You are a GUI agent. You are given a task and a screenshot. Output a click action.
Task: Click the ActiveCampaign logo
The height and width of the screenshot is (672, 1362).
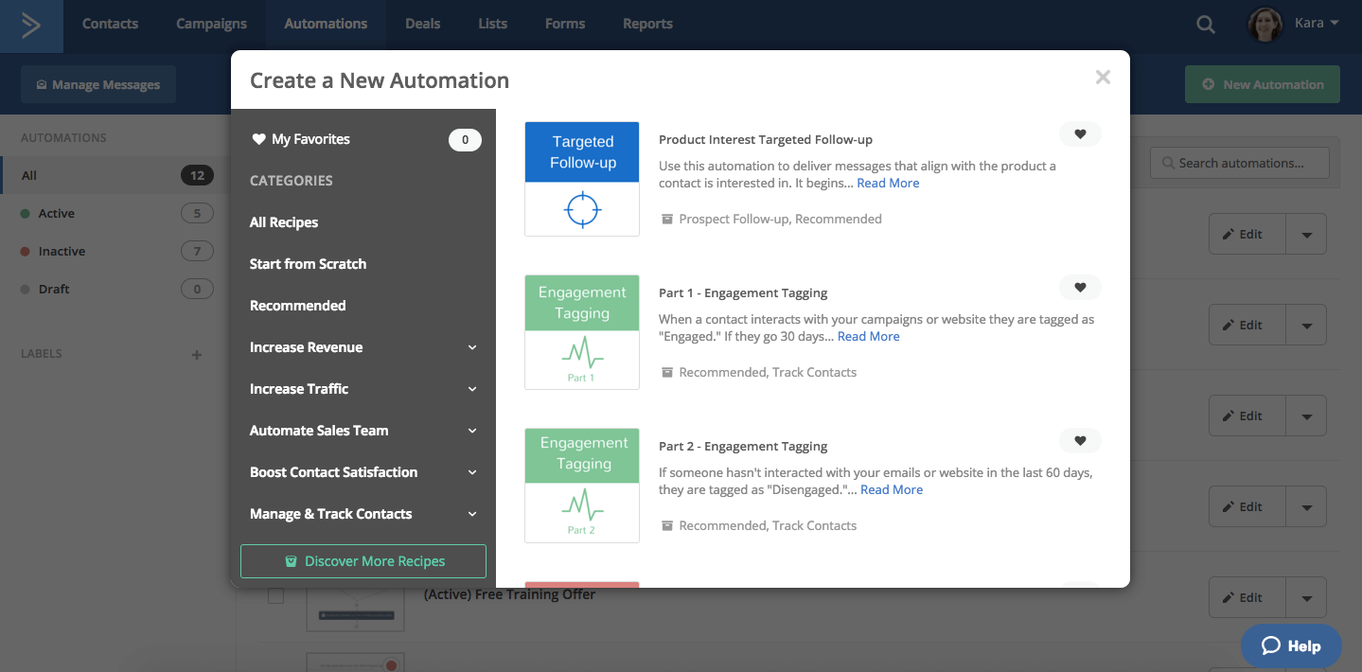[x=30, y=26]
